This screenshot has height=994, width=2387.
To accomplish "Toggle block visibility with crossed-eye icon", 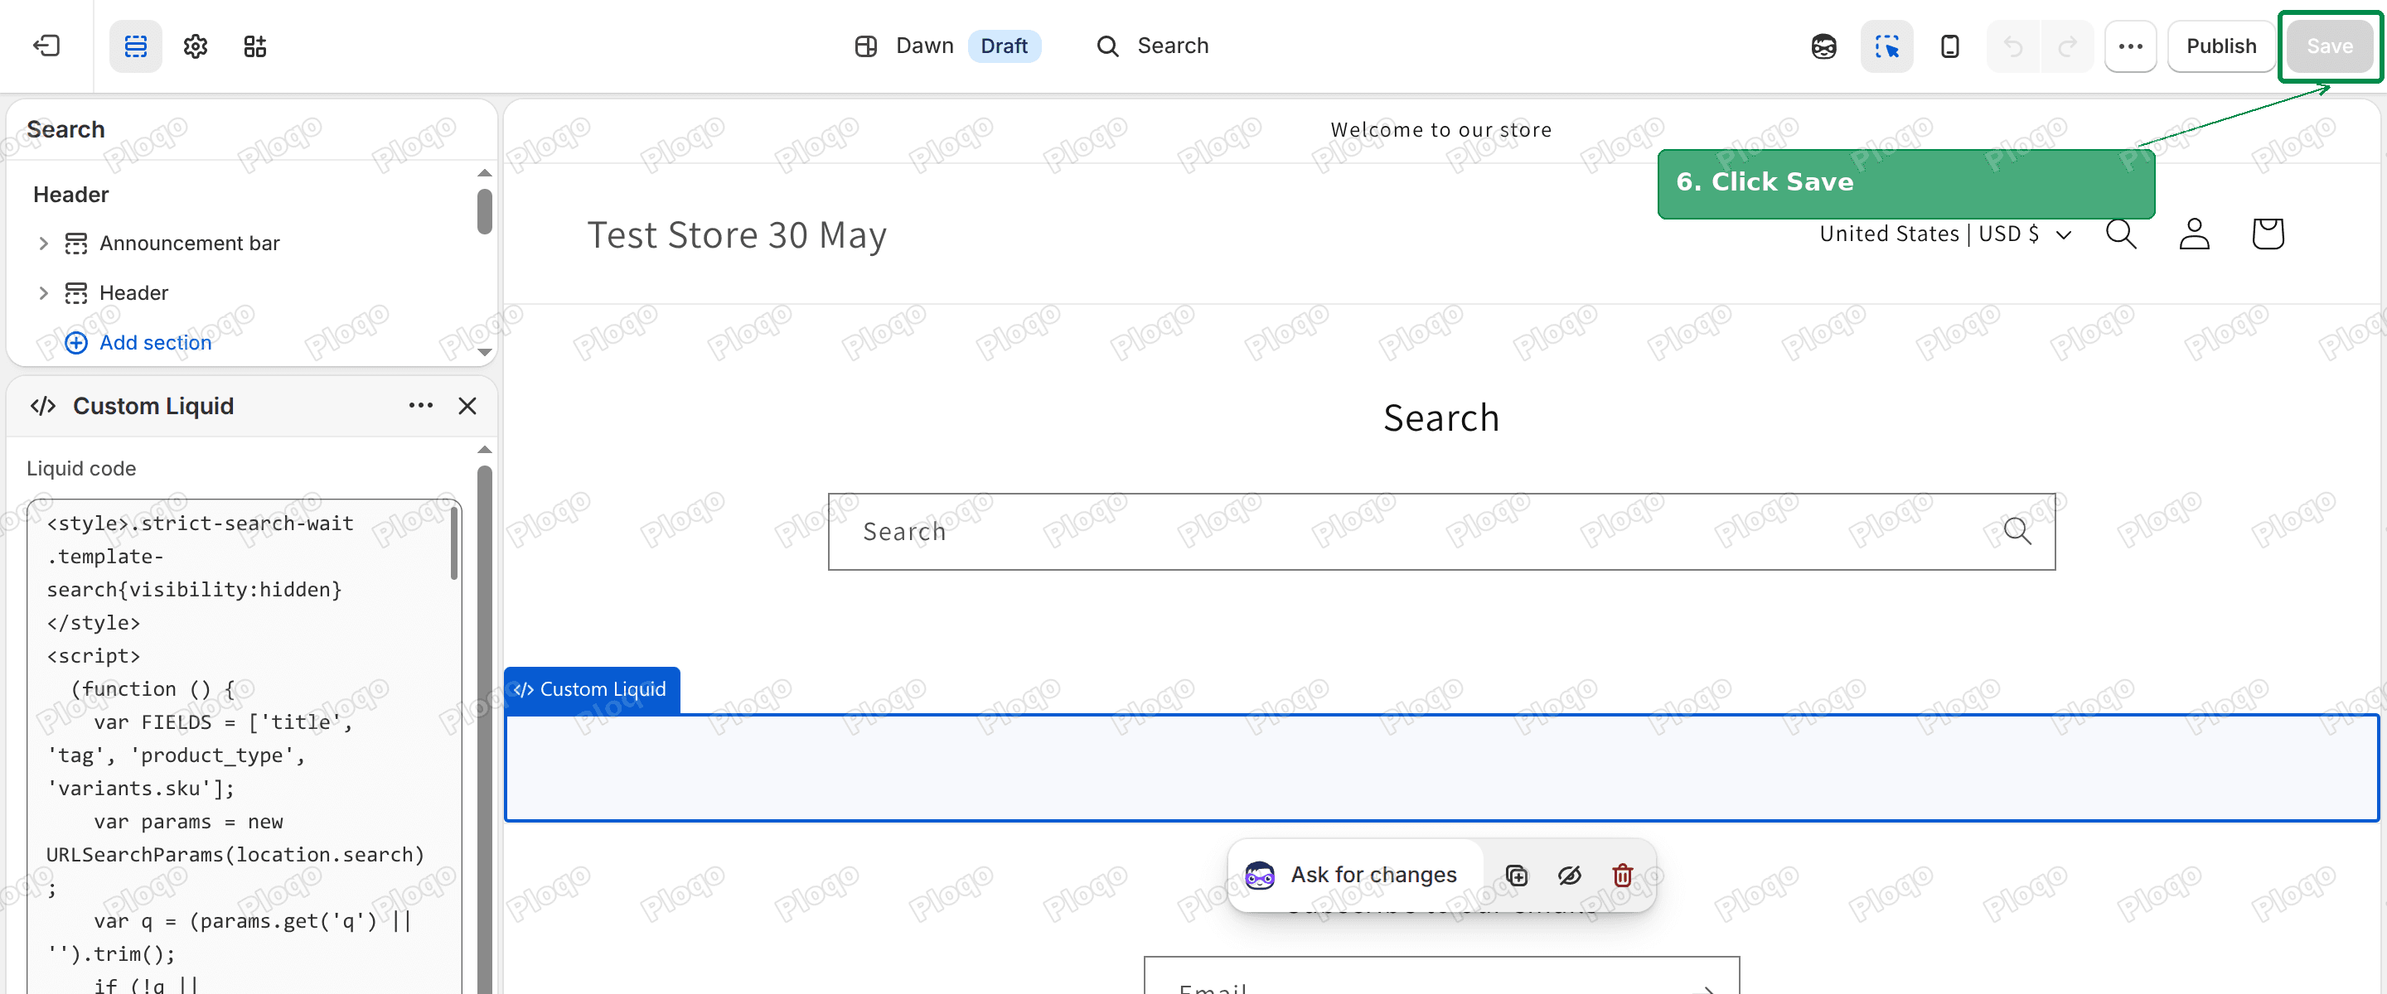I will (1569, 876).
